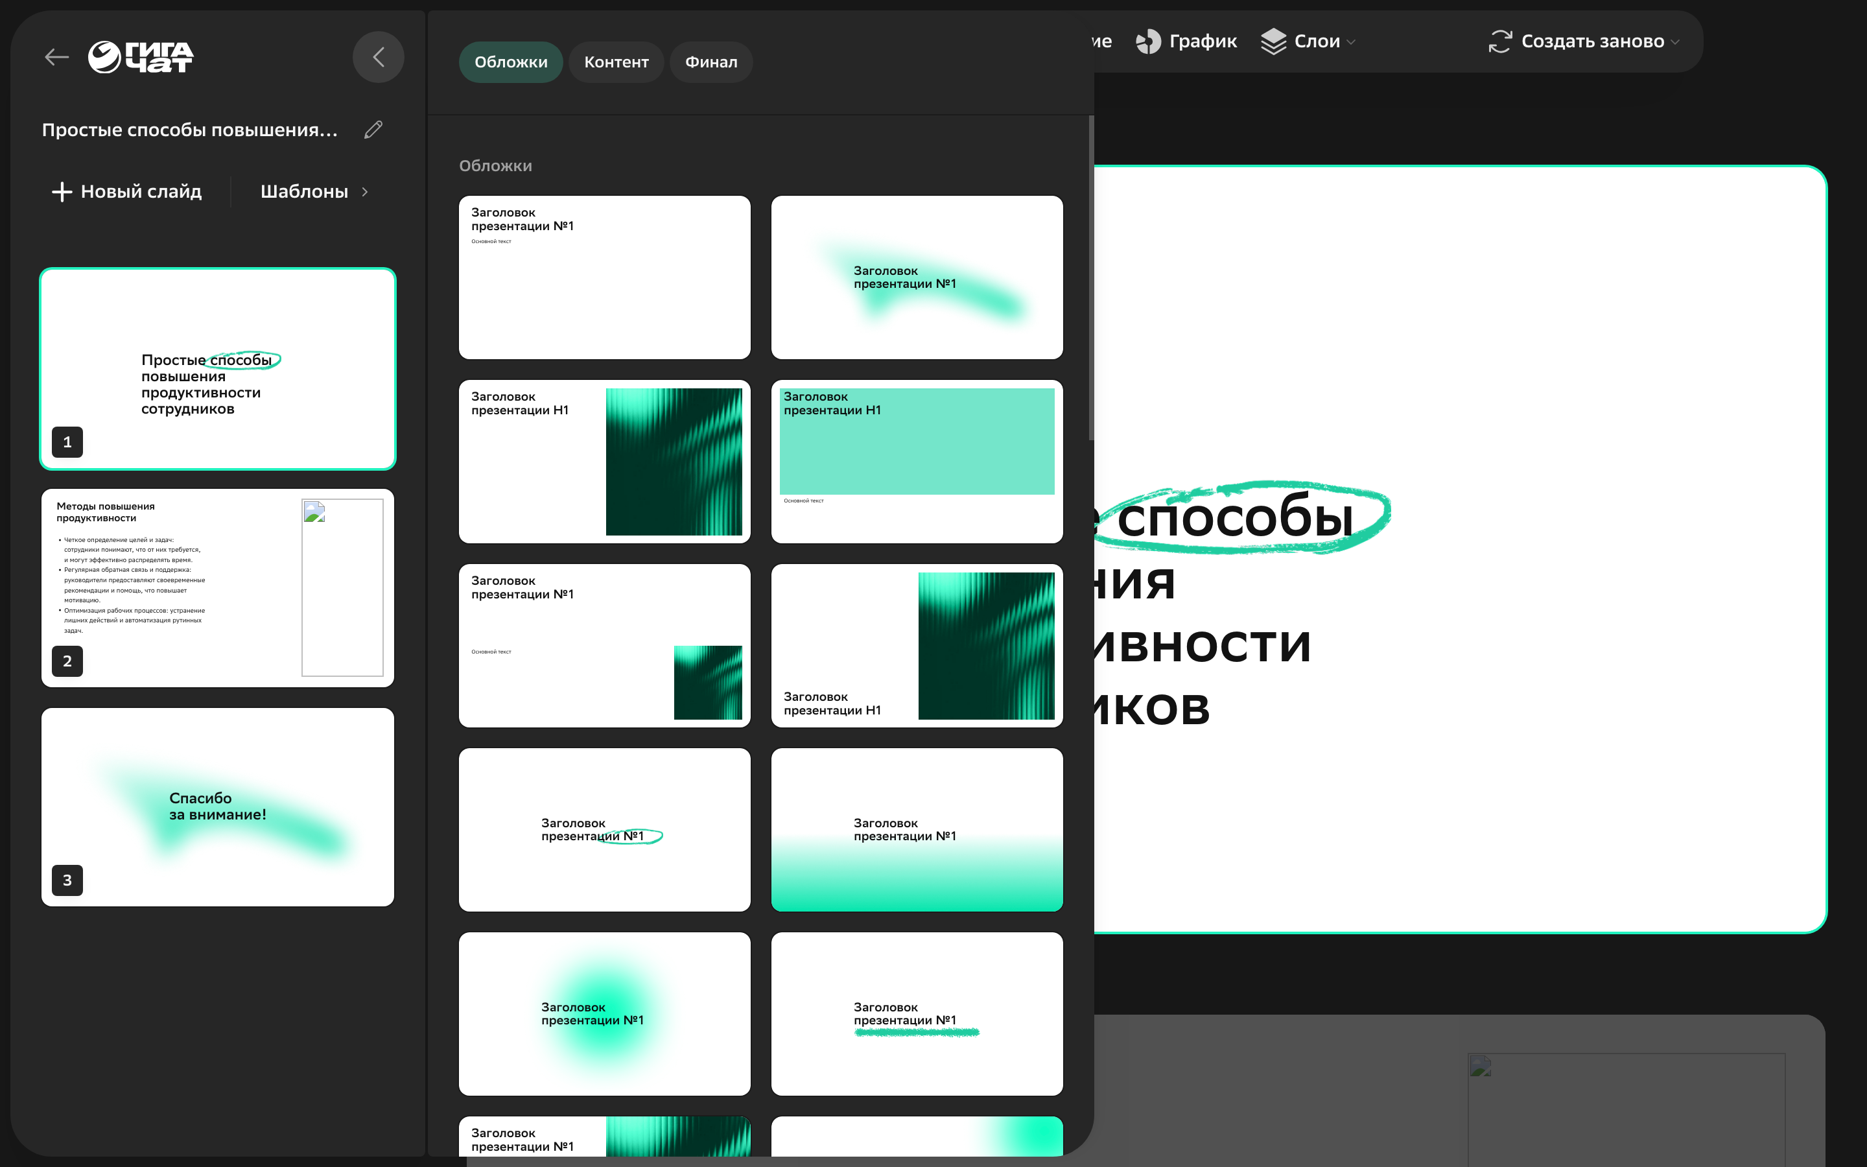Switch to the Финал tab

(x=711, y=62)
